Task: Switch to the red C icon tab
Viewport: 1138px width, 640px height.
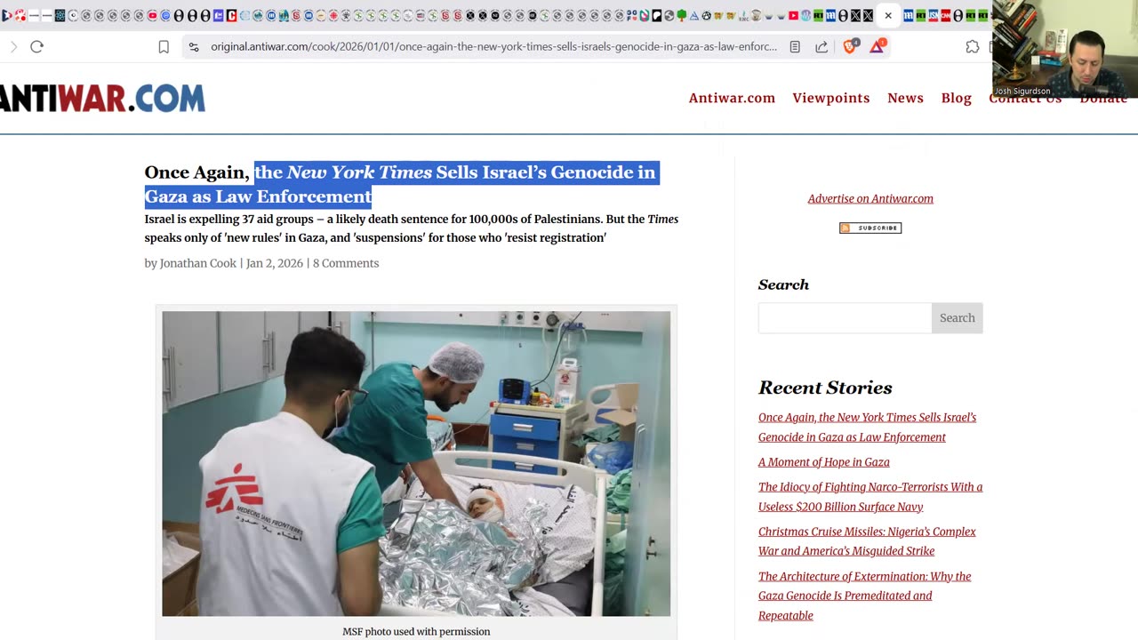Action: (x=231, y=15)
